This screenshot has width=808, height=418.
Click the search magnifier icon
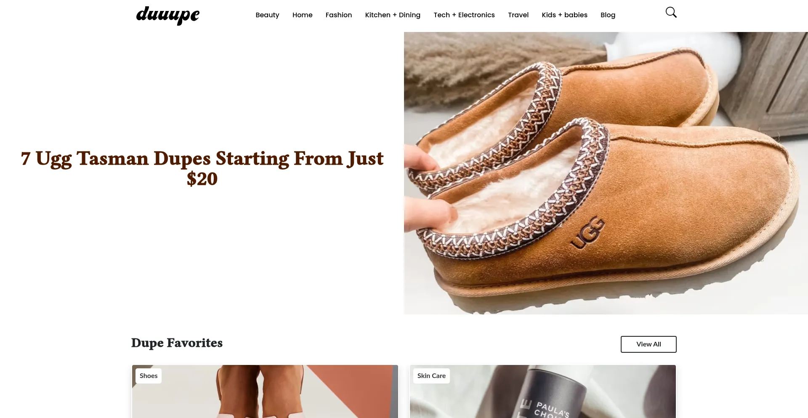point(671,13)
